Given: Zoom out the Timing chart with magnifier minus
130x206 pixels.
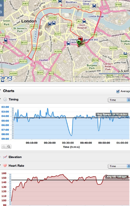Looking at the screenshot, I should tap(9, 146).
